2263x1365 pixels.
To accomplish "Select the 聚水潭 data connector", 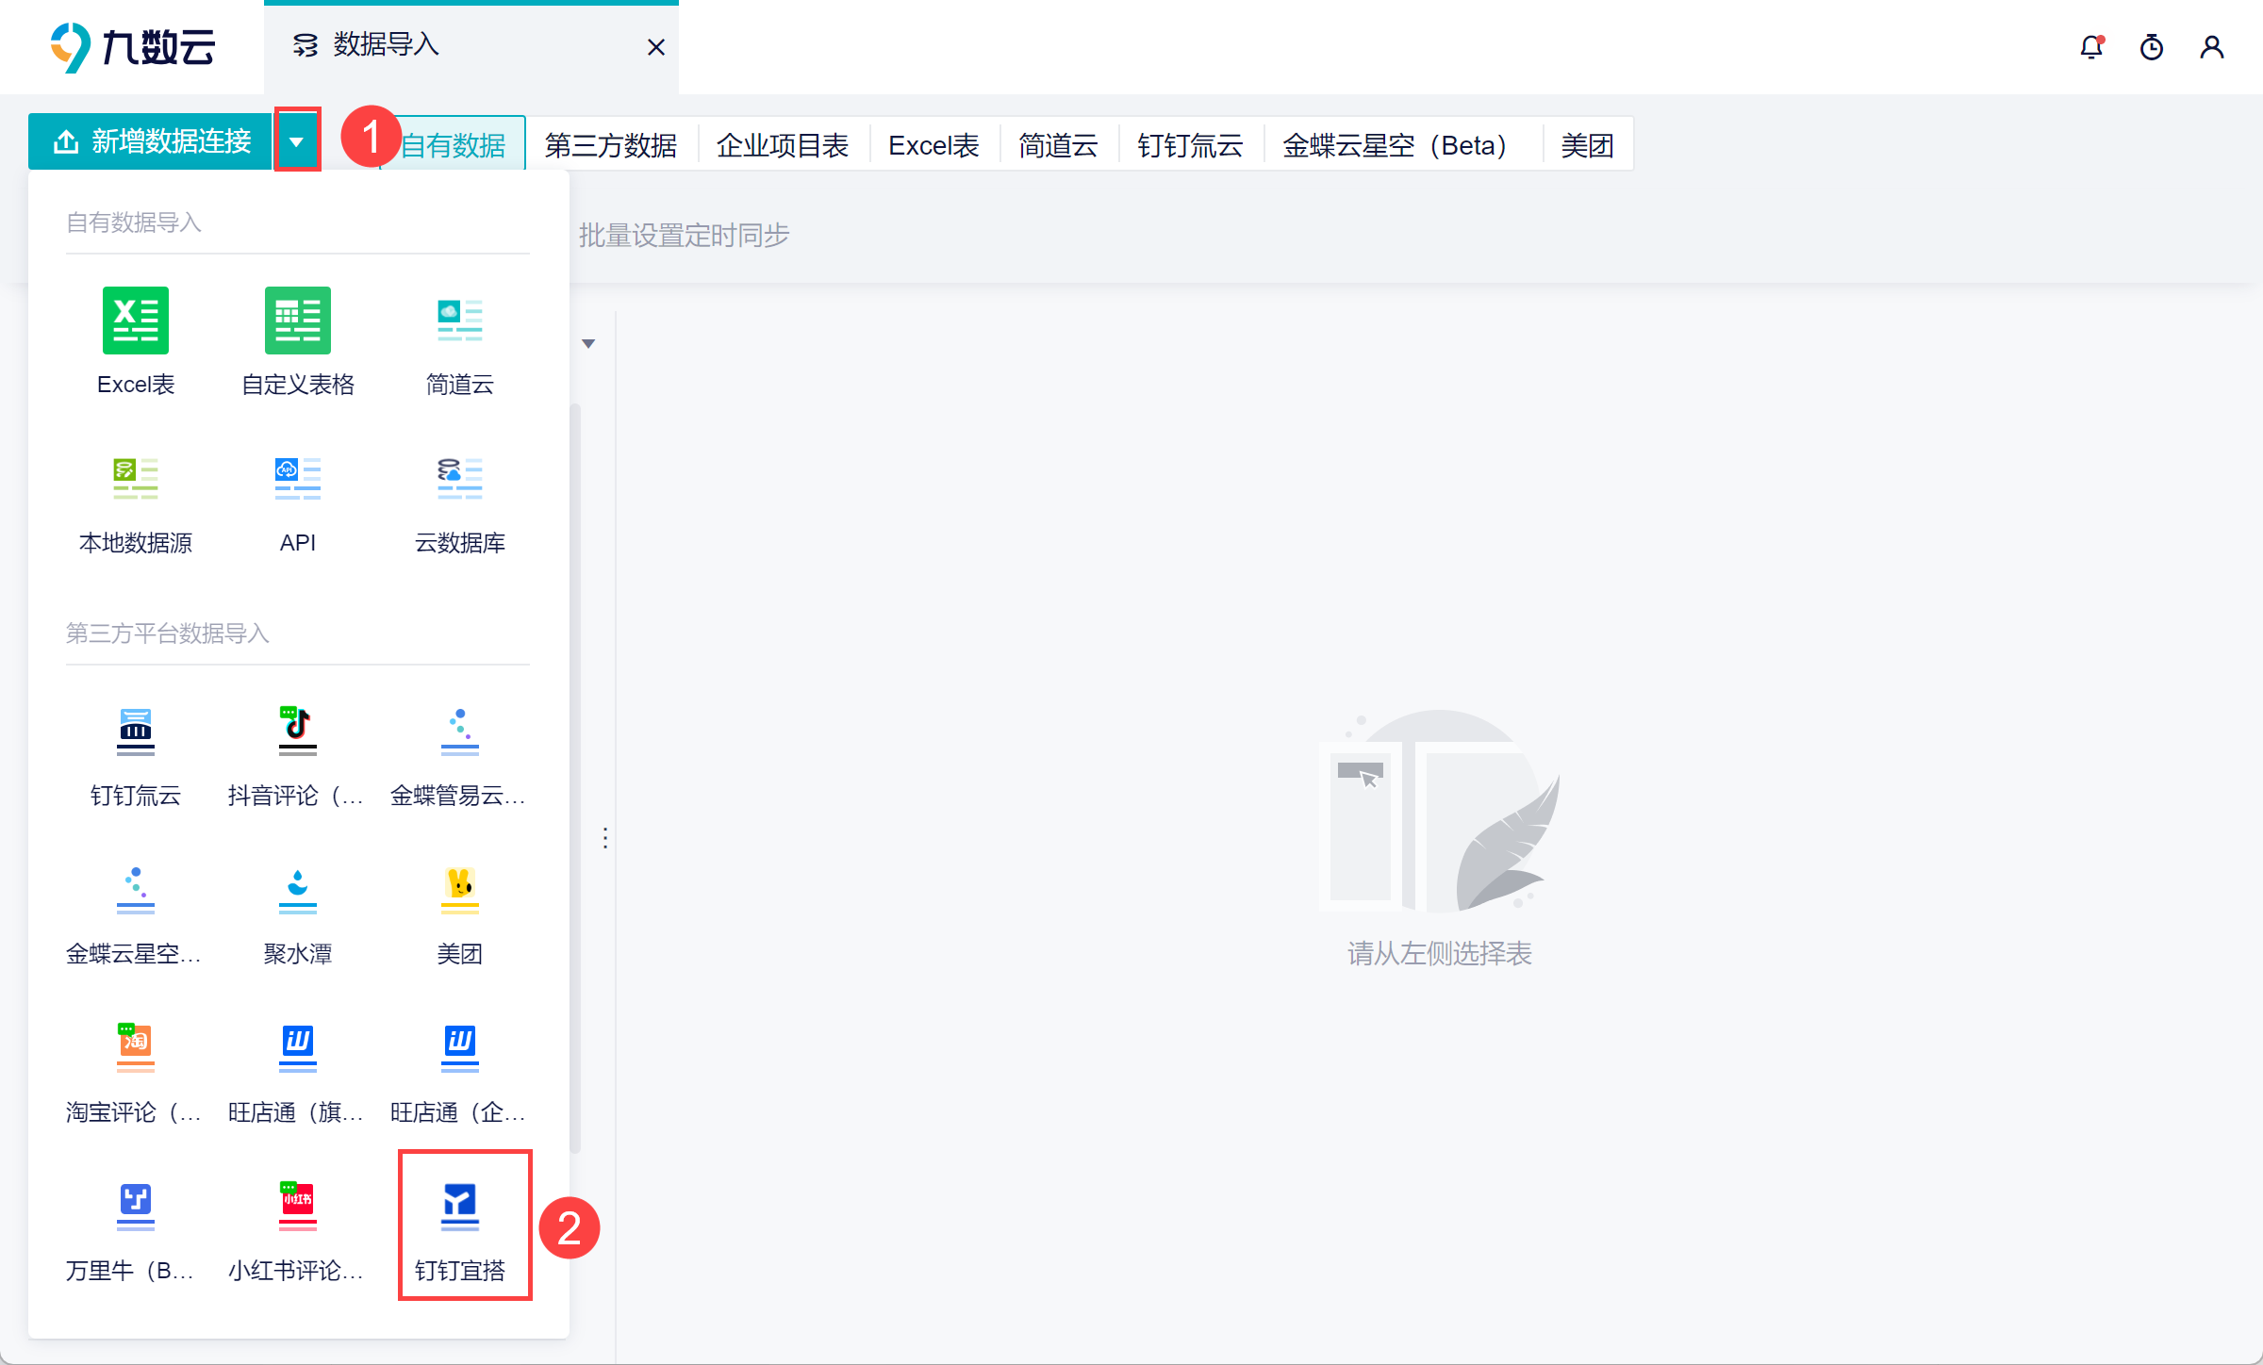I will point(297,891).
